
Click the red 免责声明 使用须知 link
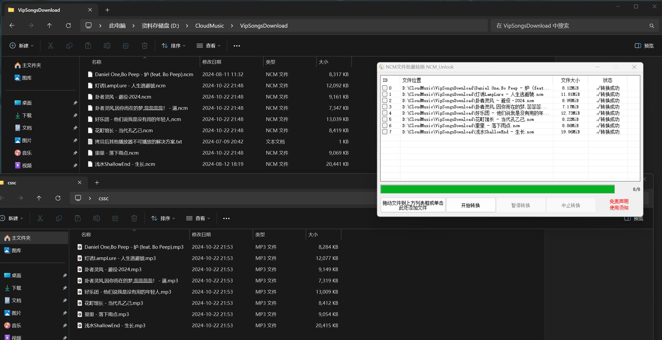coord(619,205)
